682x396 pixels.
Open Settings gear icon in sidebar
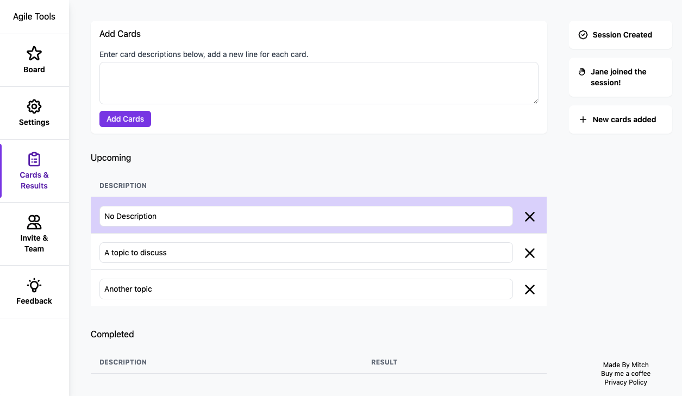(34, 106)
